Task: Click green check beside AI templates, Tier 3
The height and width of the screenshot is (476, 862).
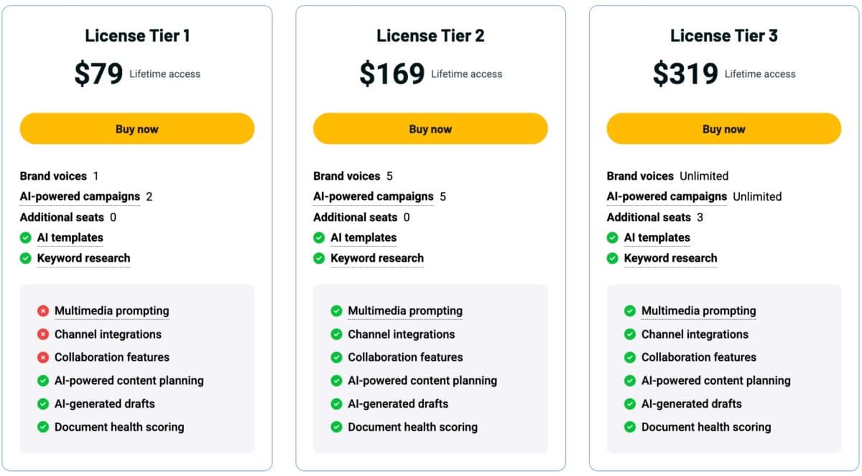Action: (x=613, y=238)
